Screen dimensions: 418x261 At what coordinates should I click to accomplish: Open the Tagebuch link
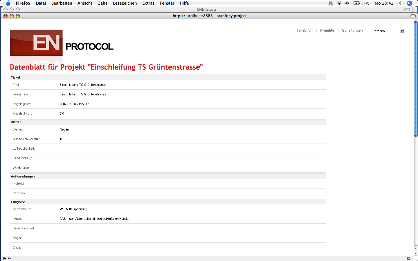[304, 30]
